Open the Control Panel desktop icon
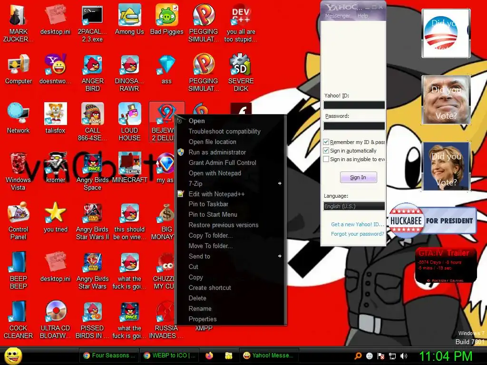This screenshot has width=487, height=365. pyautogui.click(x=18, y=221)
